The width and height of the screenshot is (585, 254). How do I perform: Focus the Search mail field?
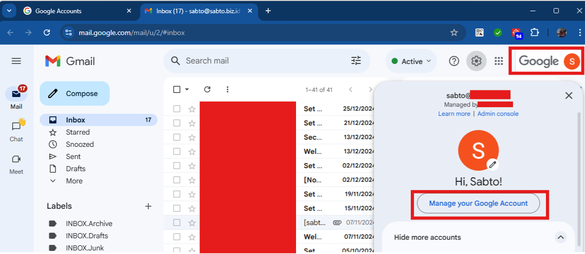point(267,61)
